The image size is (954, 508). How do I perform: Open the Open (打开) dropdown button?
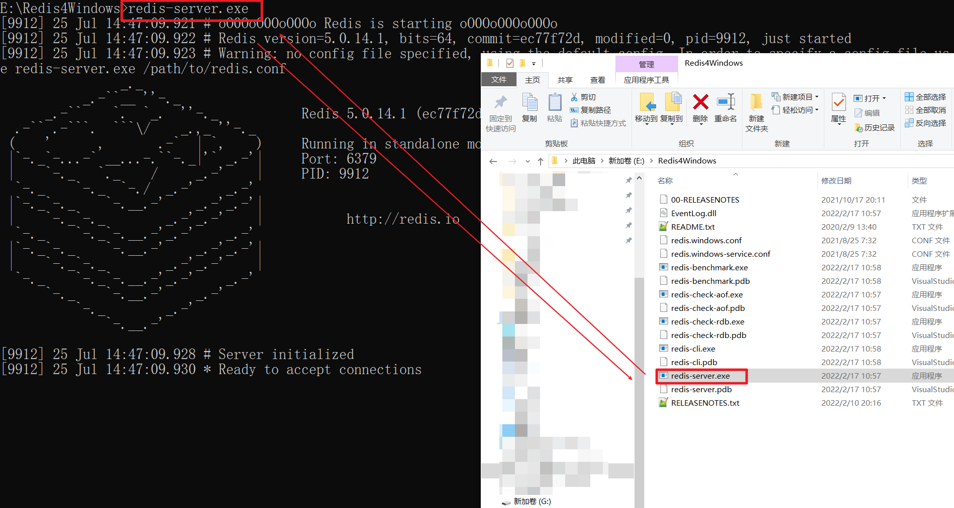click(x=870, y=98)
